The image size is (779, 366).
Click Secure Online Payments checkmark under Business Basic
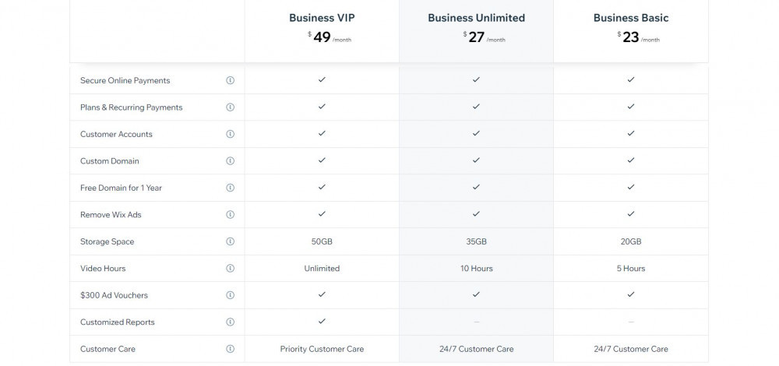(631, 79)
